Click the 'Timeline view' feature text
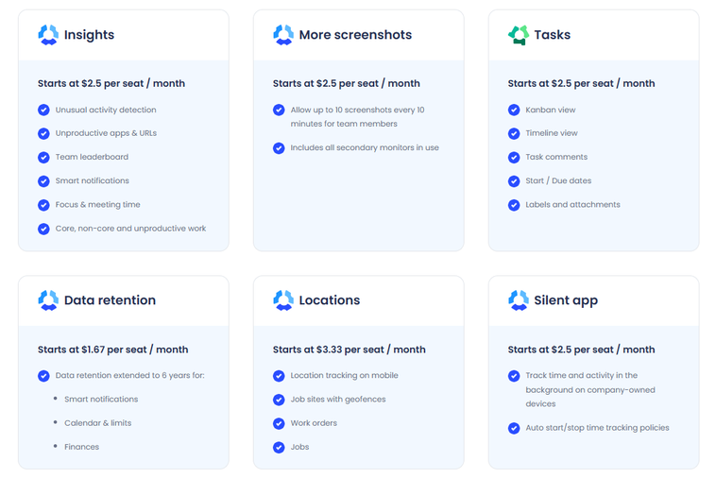Image resolution: width=716 pixels, height=478 pixels. tap(551, 133)
